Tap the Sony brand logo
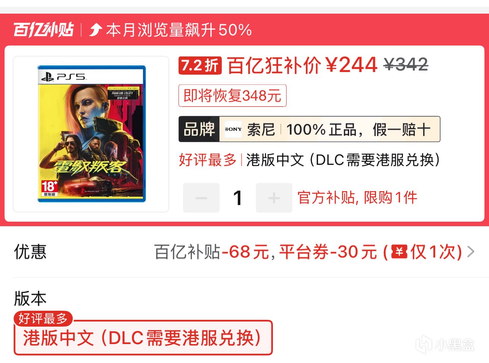 pyautogui.click(x=233, y=129)
